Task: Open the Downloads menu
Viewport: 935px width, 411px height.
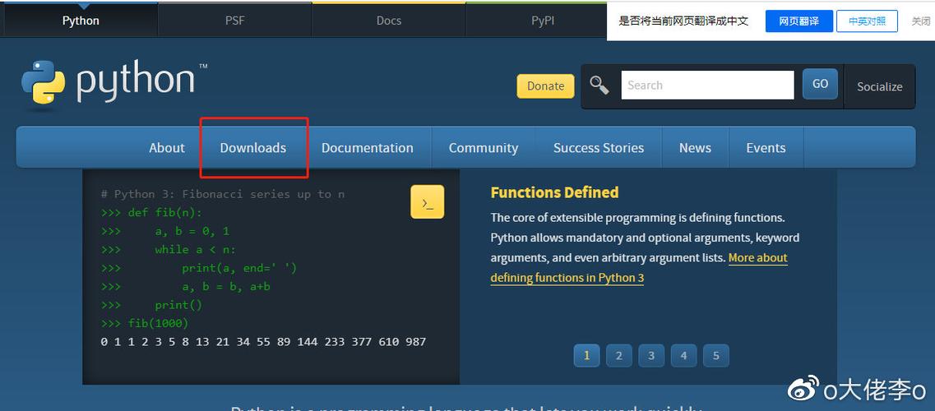Action: (x=252, y=148)
